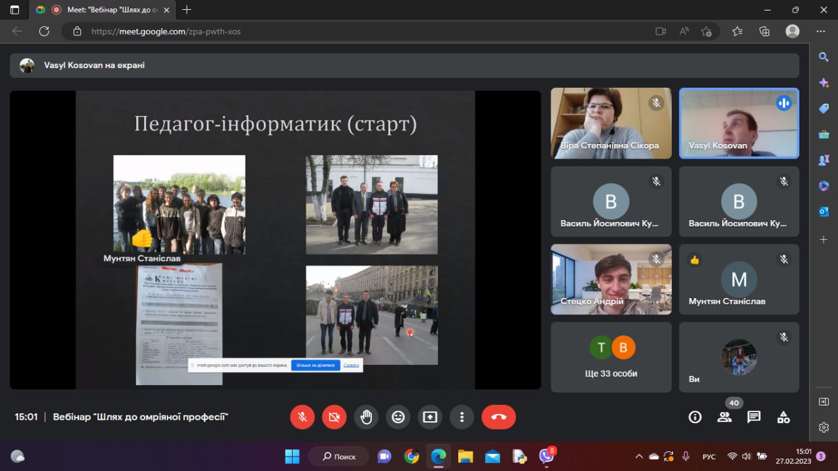
Task: Open File Explorer from taskbar
Action: [465, 456]
